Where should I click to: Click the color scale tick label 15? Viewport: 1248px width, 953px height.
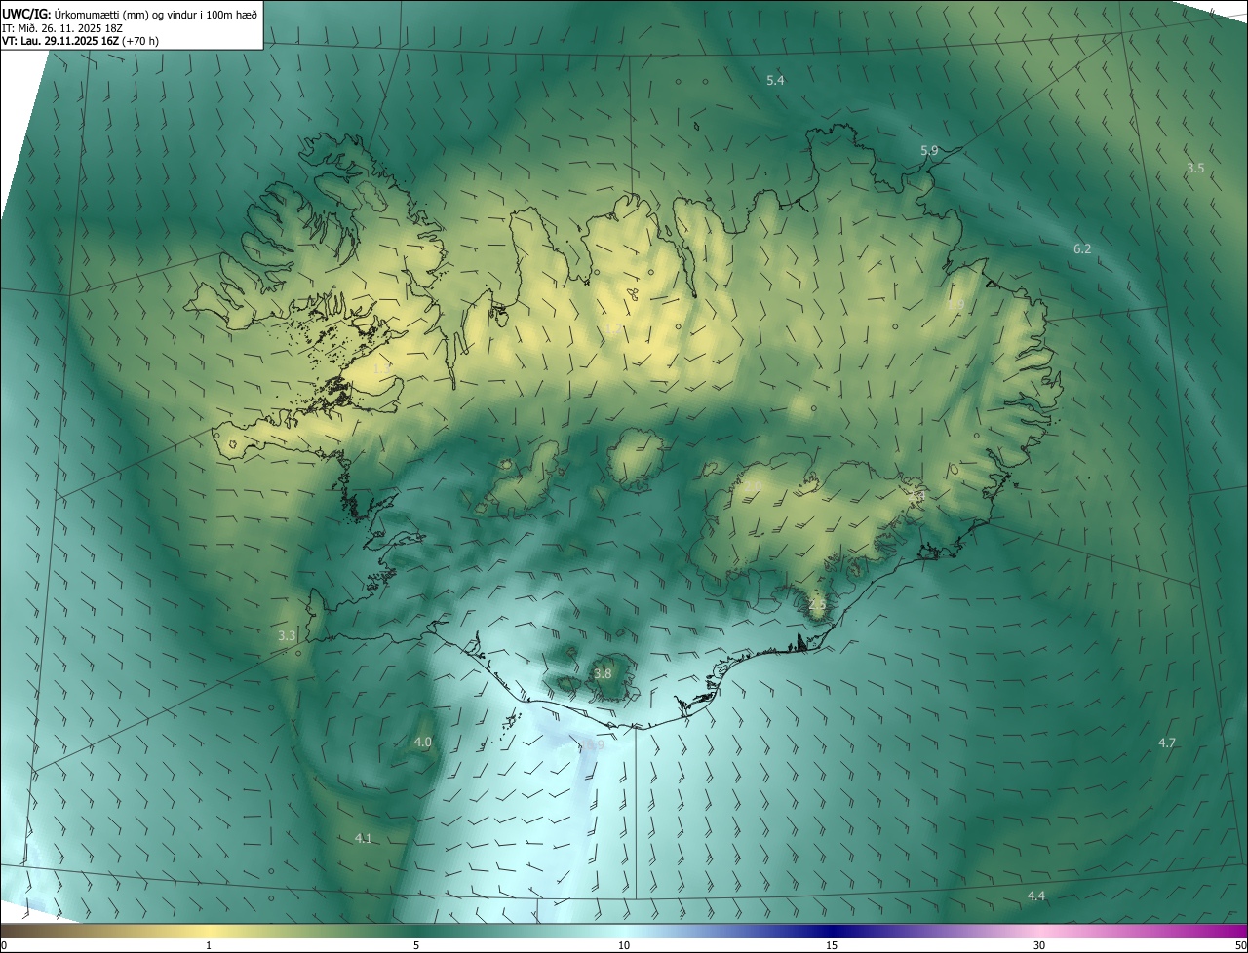832,945
